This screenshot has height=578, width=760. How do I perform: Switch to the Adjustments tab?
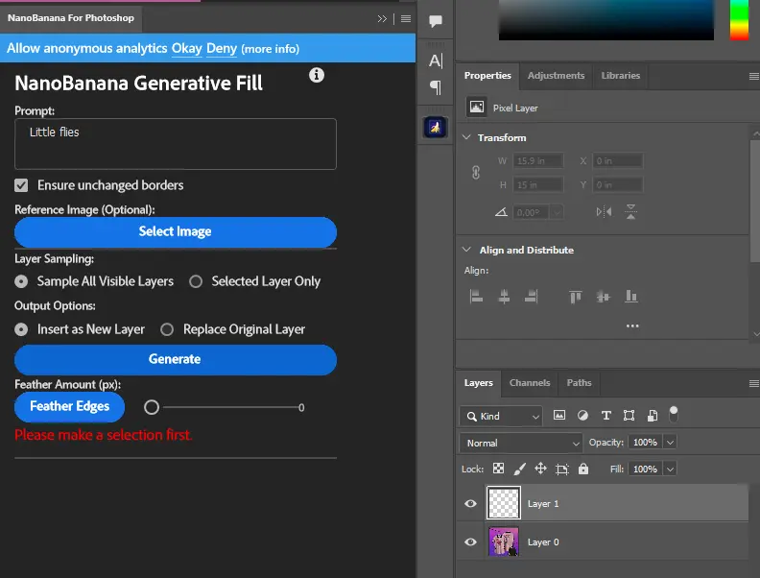click(556, 76)
